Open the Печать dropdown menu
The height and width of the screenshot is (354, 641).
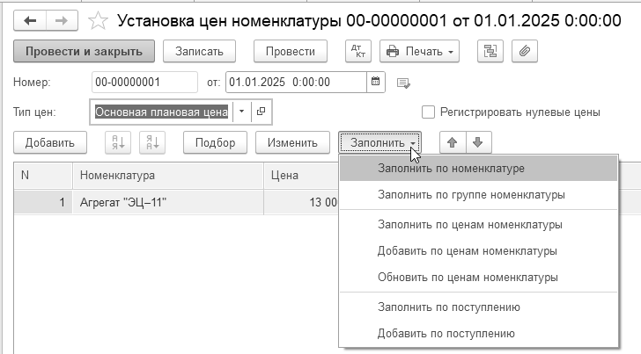pyautogui.click(x=419, y=51)
